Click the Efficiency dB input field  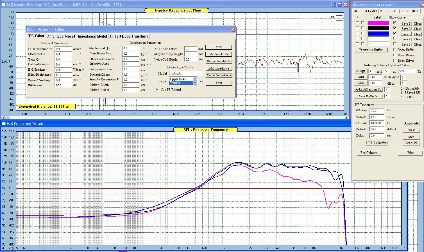[64, 85]
